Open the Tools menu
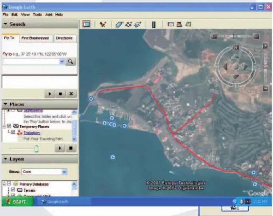The width and height of the screenshot is (273, 216). 37,14
